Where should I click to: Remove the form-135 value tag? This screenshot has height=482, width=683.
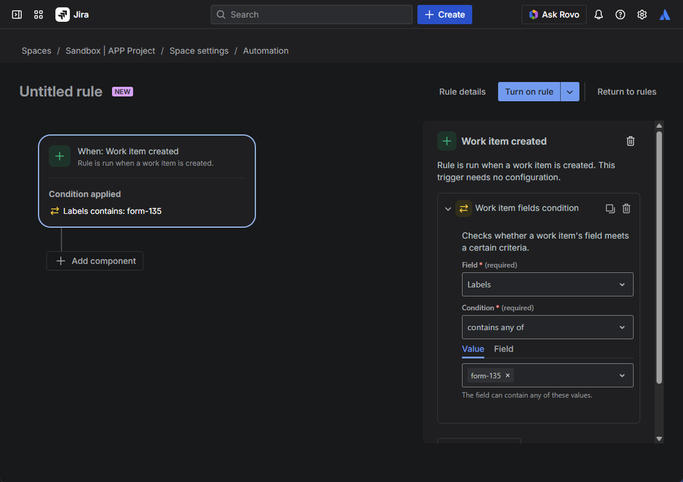pyautogui.click(x=507, y=375)
